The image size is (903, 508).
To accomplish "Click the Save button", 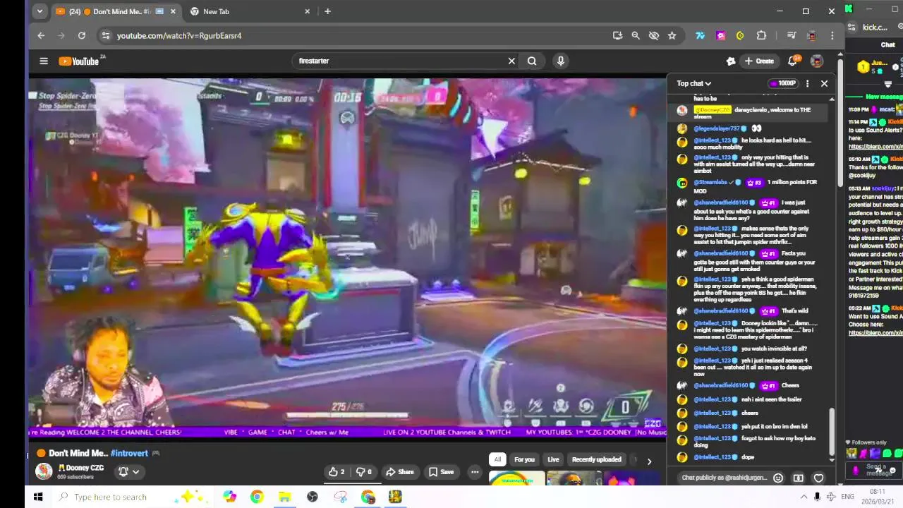I will (441, 472).
